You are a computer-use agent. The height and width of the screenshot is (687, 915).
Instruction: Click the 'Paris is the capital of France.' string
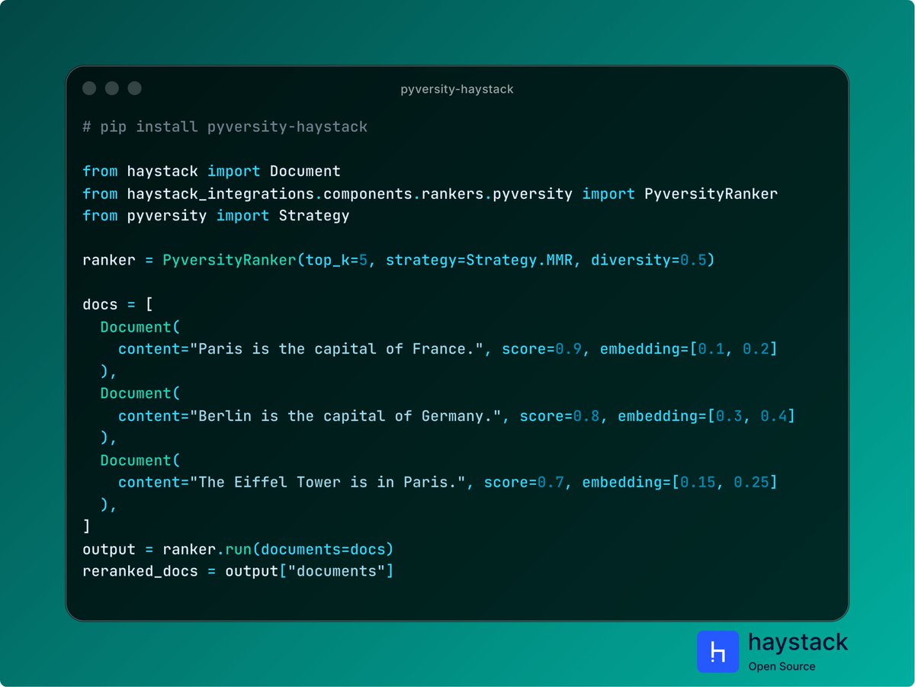point(336,349)
